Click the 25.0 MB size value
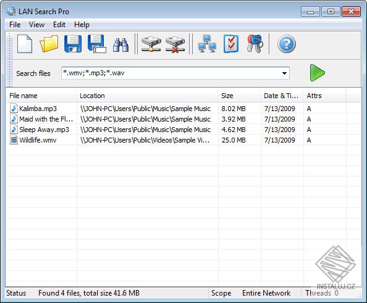The width and height of the screenshot is (367, 303). pyautogui.click(x=234, y=140)
